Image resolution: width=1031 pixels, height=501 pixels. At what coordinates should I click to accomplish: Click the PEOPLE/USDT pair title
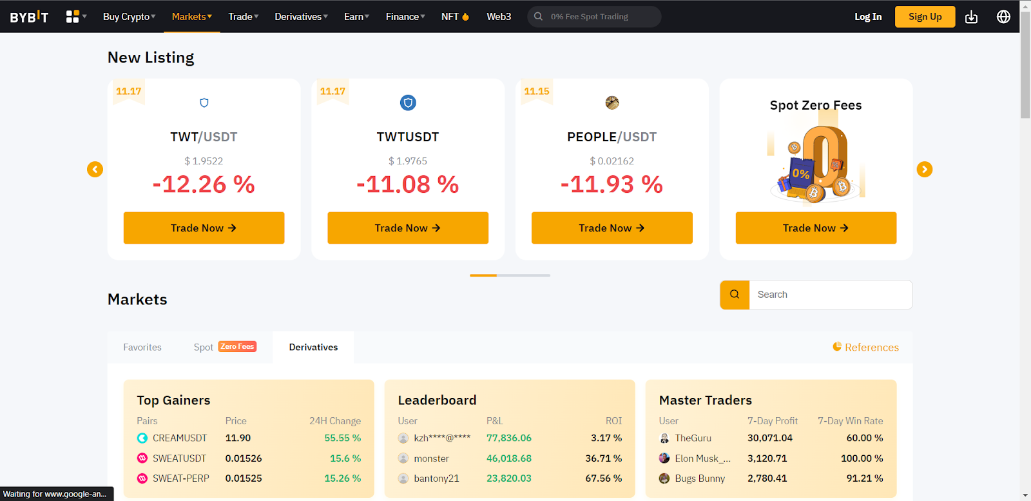612,137
